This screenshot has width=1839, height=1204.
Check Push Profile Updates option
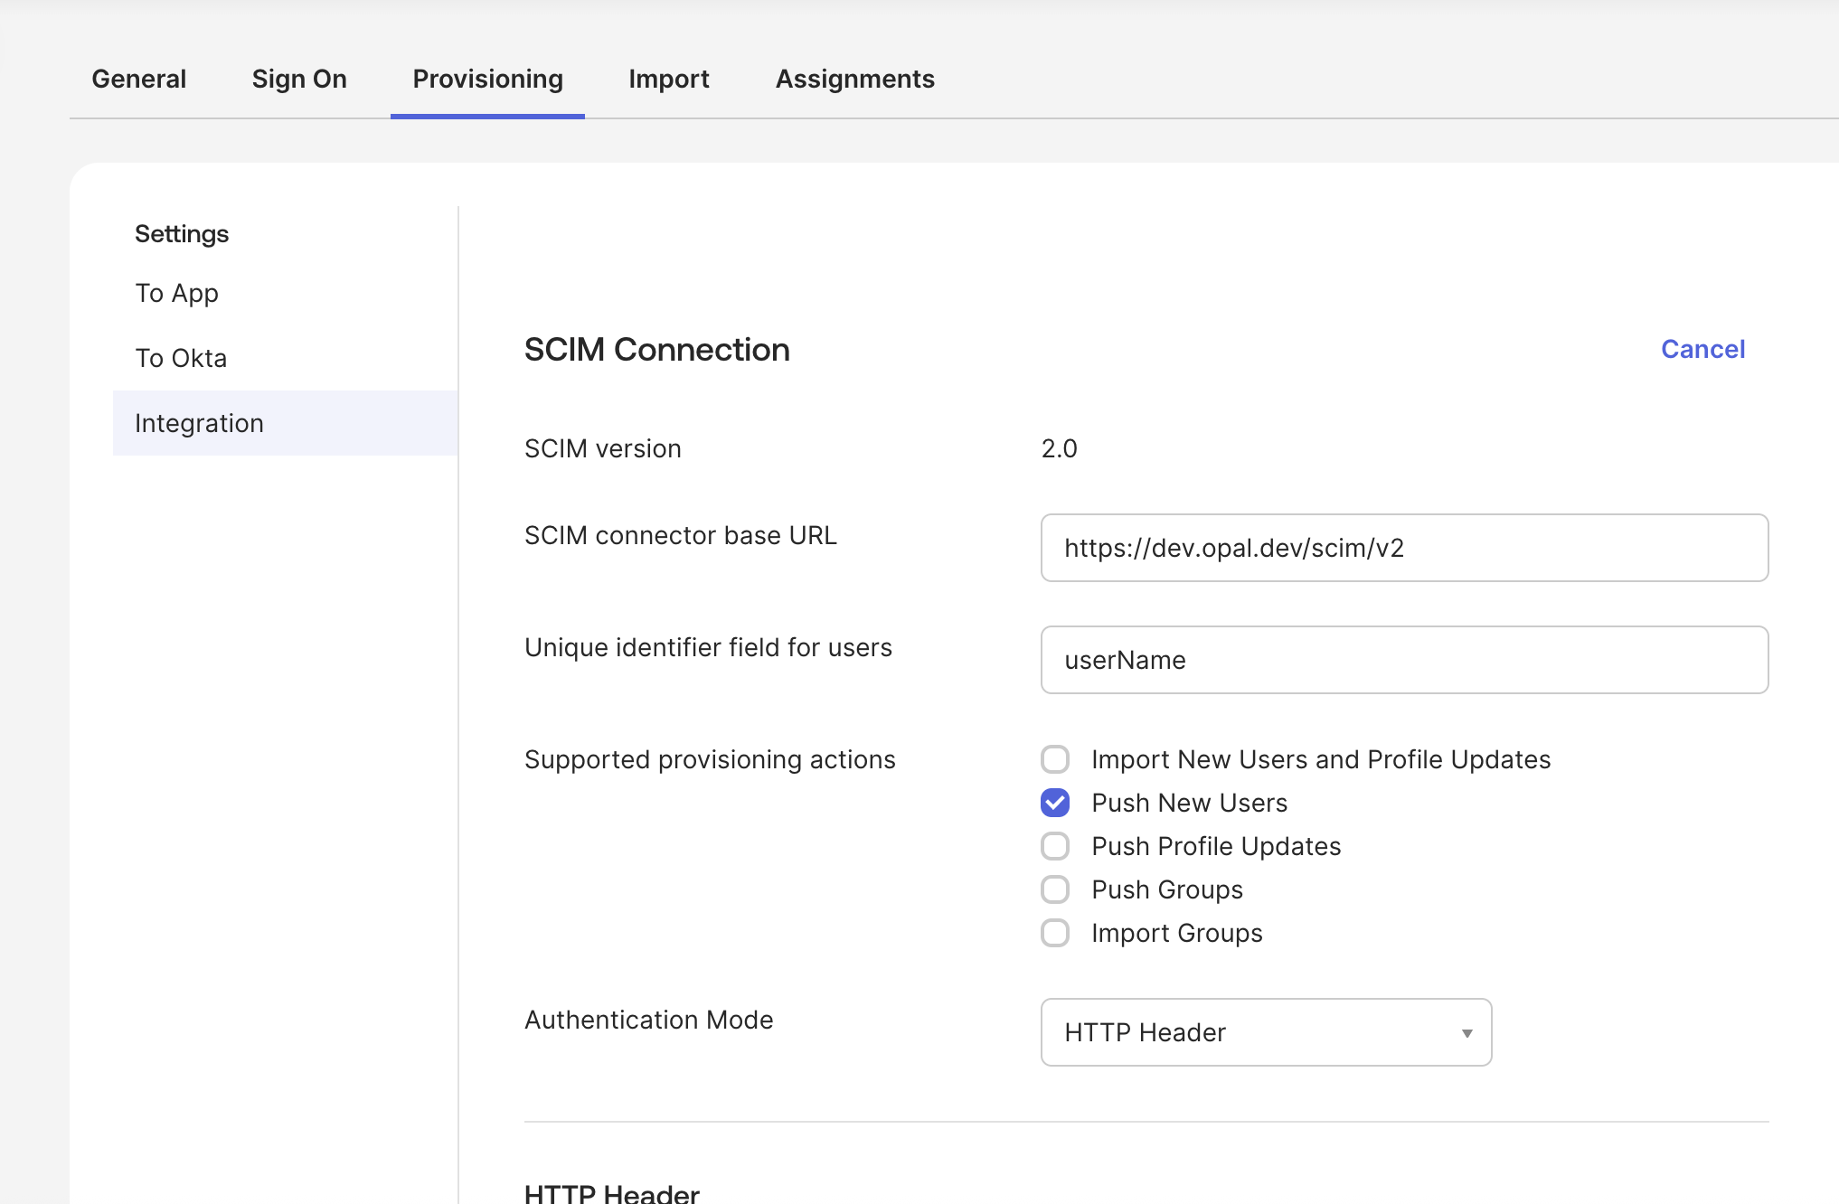1055,846
